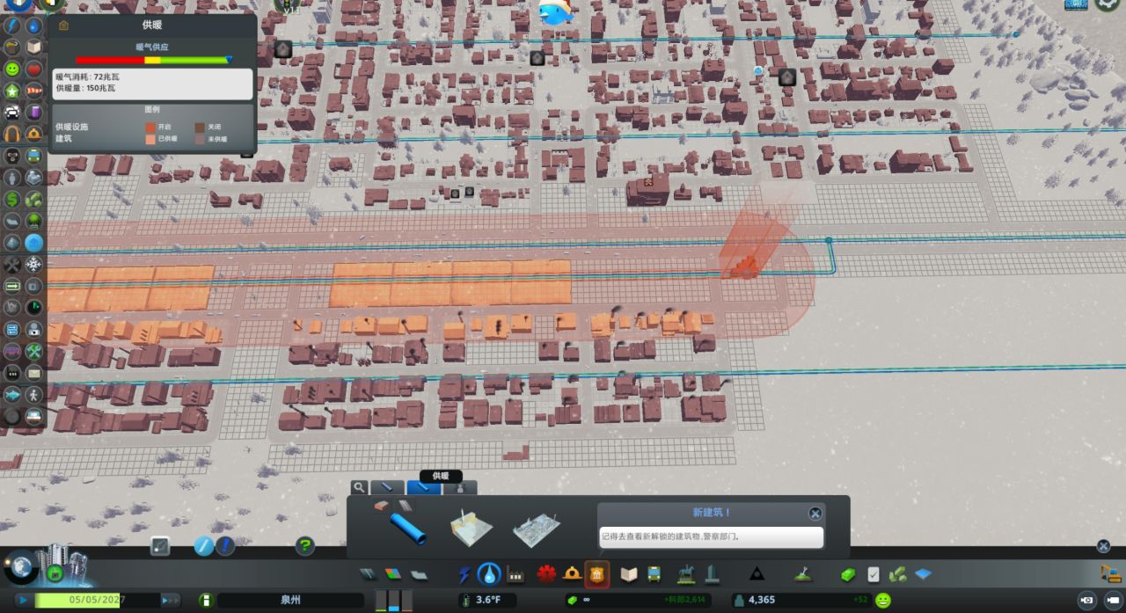The height and width of the screenshot is (613, 1126).
Task: Toggle the blue exclamation notifications icon
Action: point(225,546)
